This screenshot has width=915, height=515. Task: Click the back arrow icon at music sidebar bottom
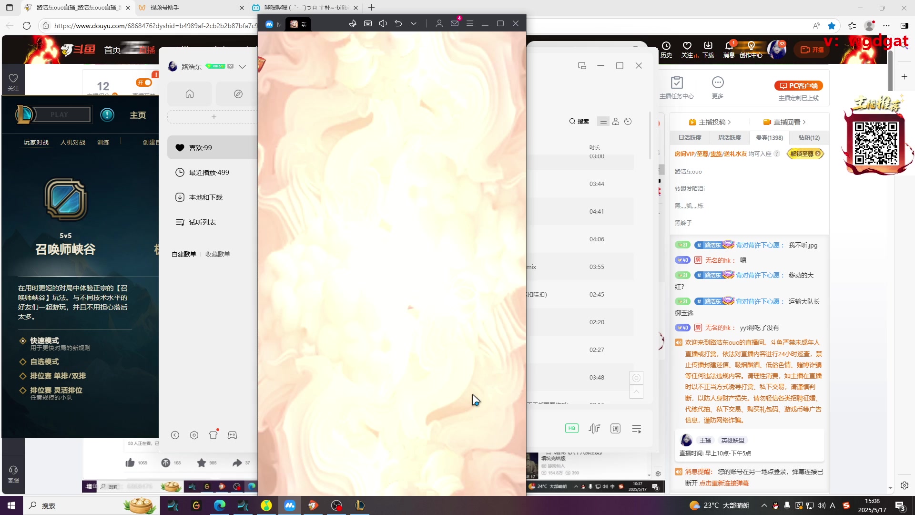click(175, 435)
